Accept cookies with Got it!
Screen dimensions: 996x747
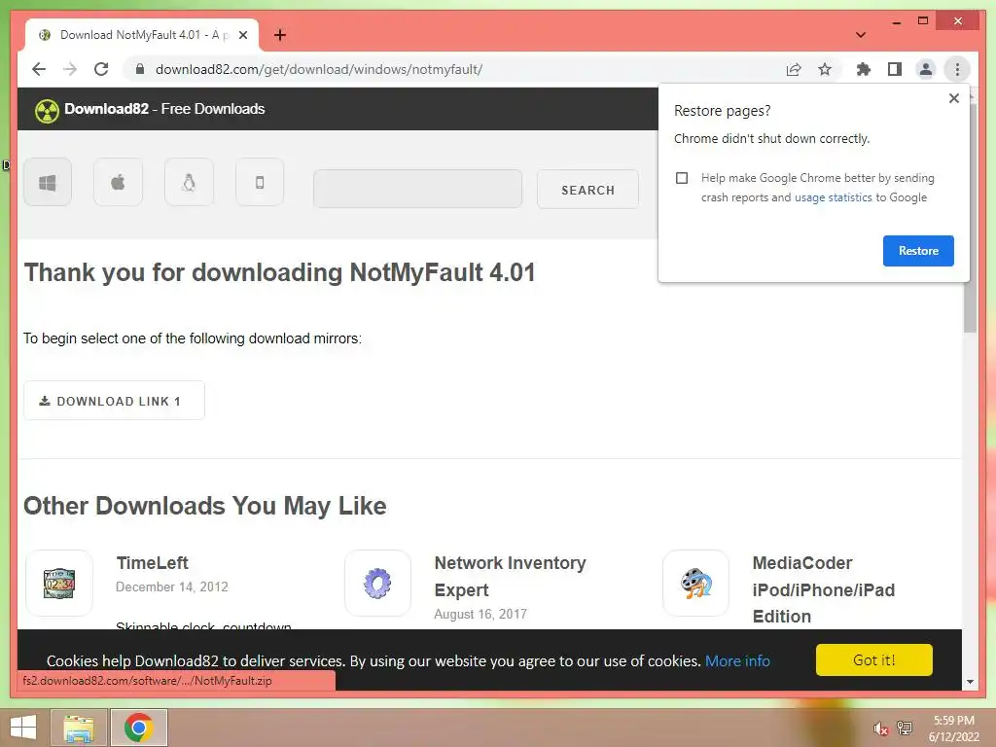[874, 660]
